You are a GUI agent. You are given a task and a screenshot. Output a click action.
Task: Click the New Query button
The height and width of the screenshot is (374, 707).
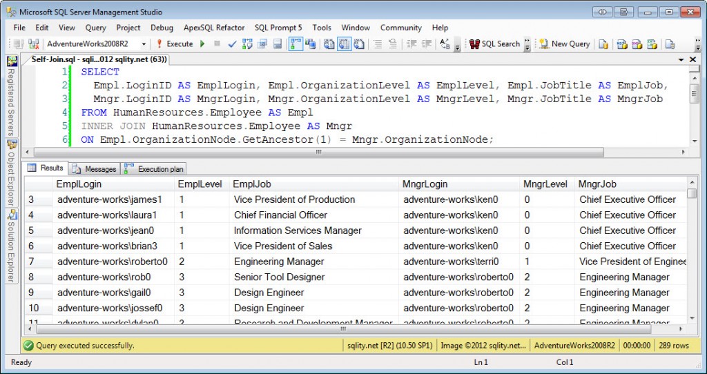tap(565, 43)
